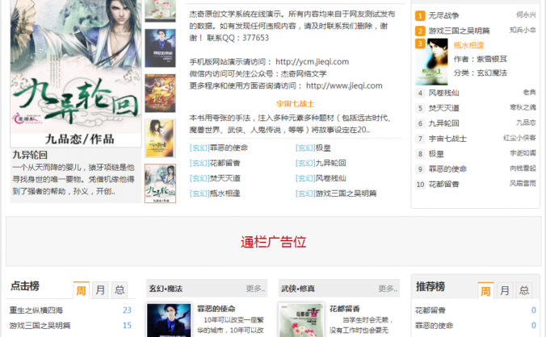Visit the http://ycm.jieqi.com mobile link

(x=312, y=62)
